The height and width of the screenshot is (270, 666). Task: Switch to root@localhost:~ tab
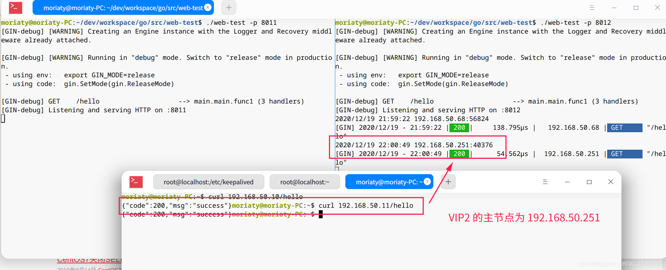[x=305, y=182]
